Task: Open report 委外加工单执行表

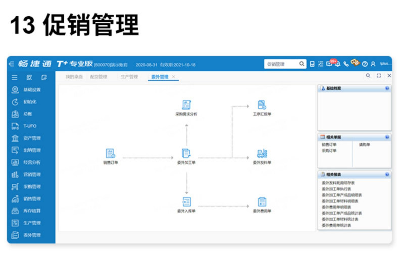Action: click(x=336, y=189)
